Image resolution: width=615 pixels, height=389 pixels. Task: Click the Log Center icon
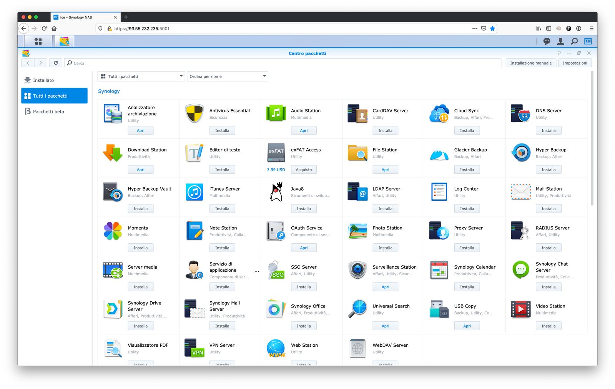click(439, 192)
